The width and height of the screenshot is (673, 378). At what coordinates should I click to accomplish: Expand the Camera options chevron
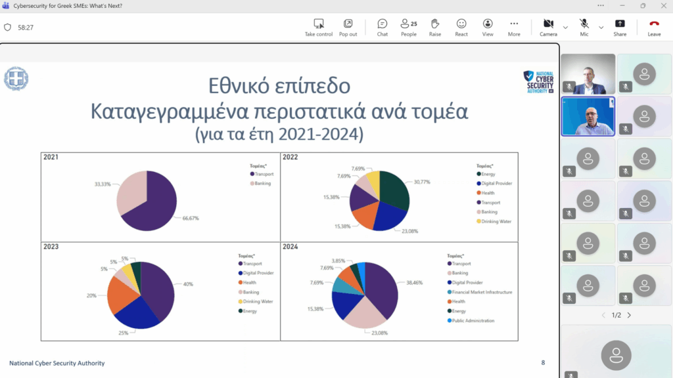click(x=565, y=28)
